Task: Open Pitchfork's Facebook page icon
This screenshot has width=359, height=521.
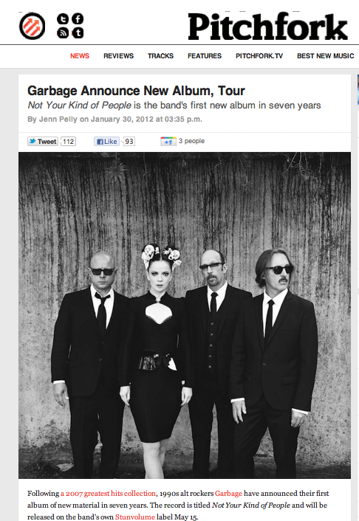Action: tap(78, 19)
